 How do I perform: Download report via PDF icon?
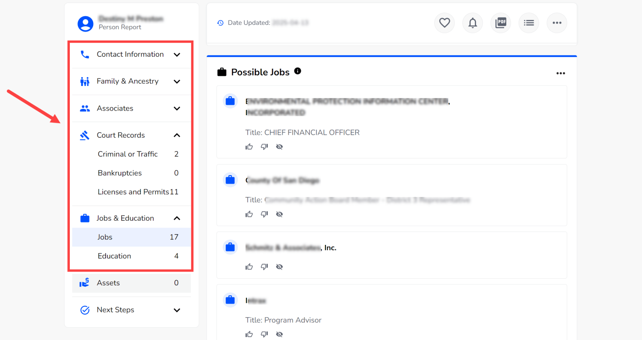(500, 23)
